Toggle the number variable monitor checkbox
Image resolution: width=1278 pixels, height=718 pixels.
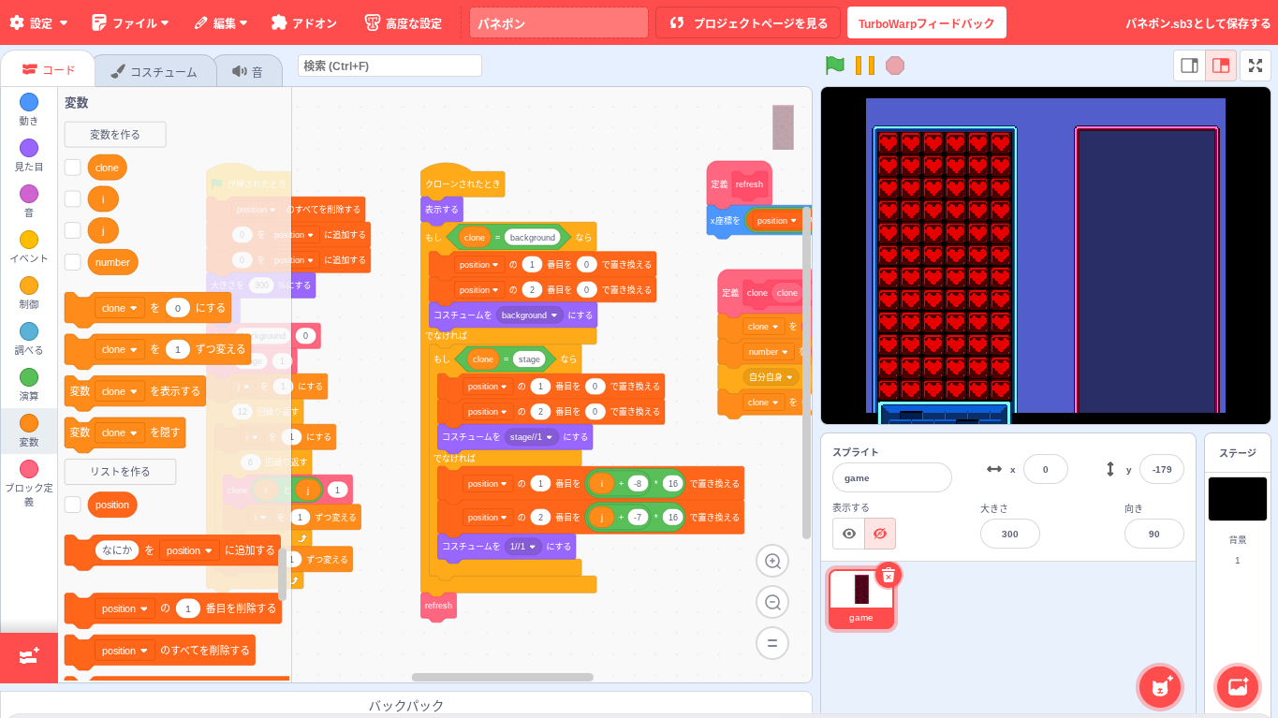pos(73,262)
